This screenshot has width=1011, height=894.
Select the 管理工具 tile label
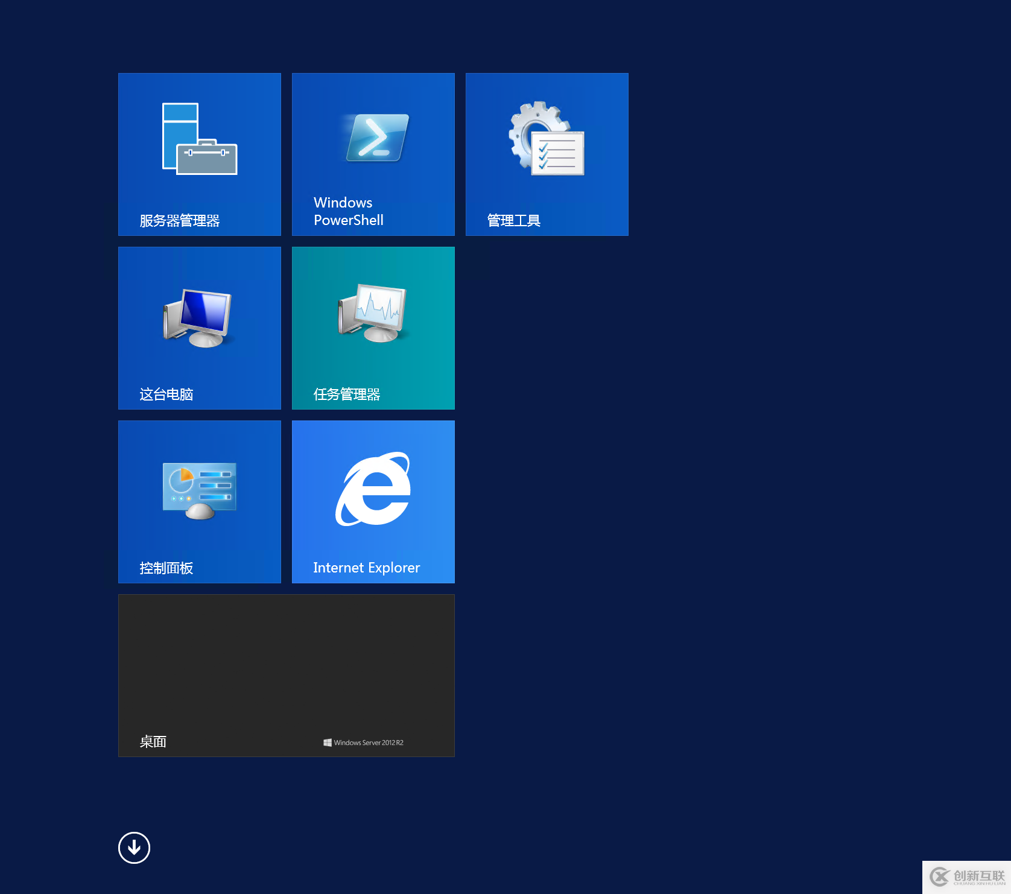tap(513, 221)
